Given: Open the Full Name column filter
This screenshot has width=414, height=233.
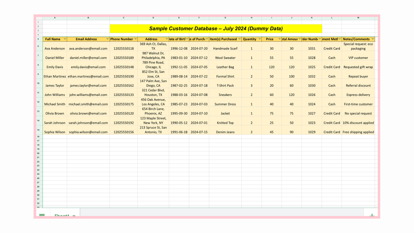Looking at the screenshot, I should pyautogui.click(x=65, y=39).
